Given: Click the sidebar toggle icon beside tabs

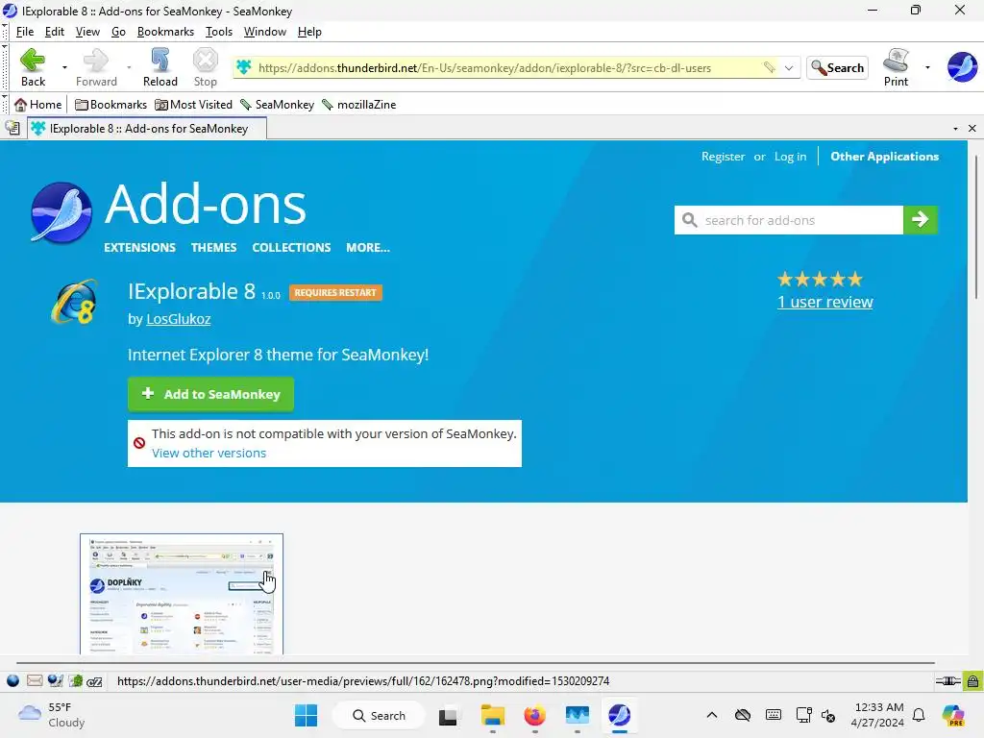Looking at the screenshot, I should (12, 128).
